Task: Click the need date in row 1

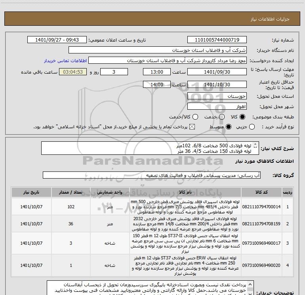Action: tap(31, 207)
